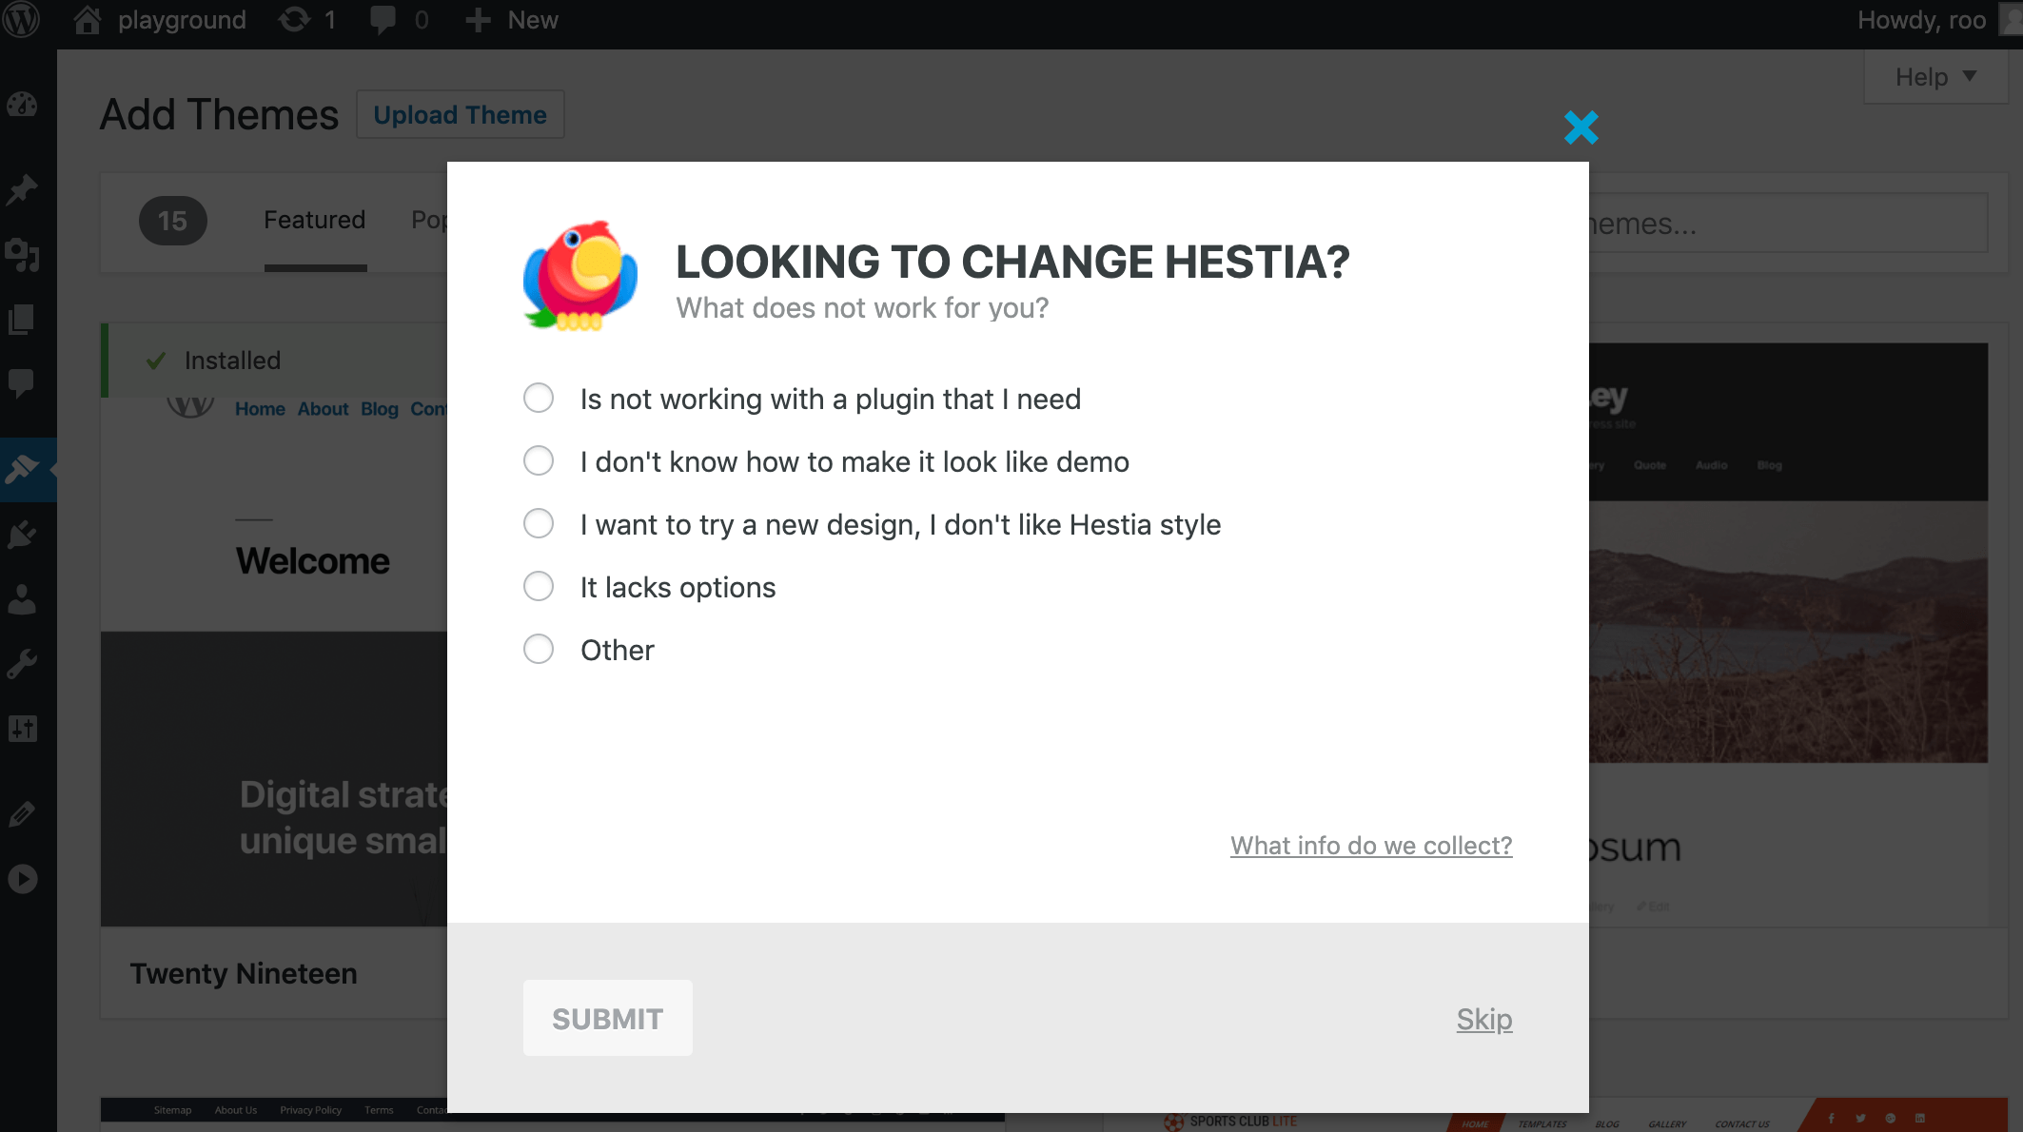Screen dimensions: 2023x1132
Task: Select the 'Other' radio option
Action: (x=539, y=650)
